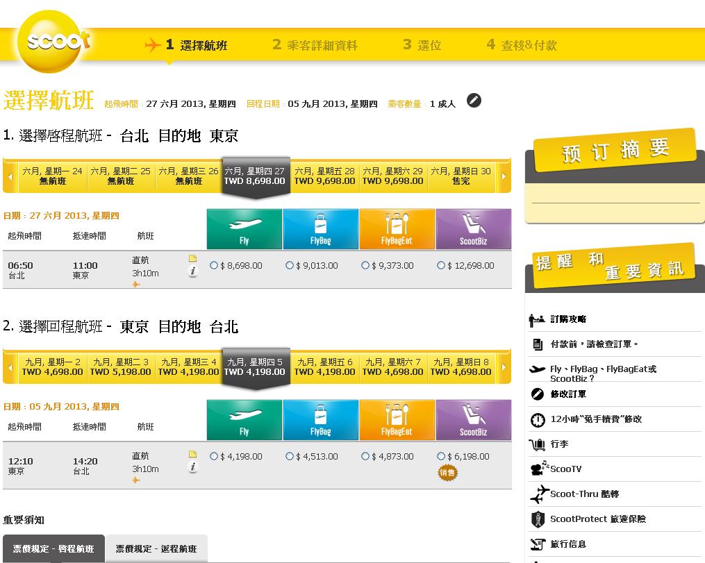Open Fly、FlyBag、FlyBagEat或ScootBiz link

(604, 374)
